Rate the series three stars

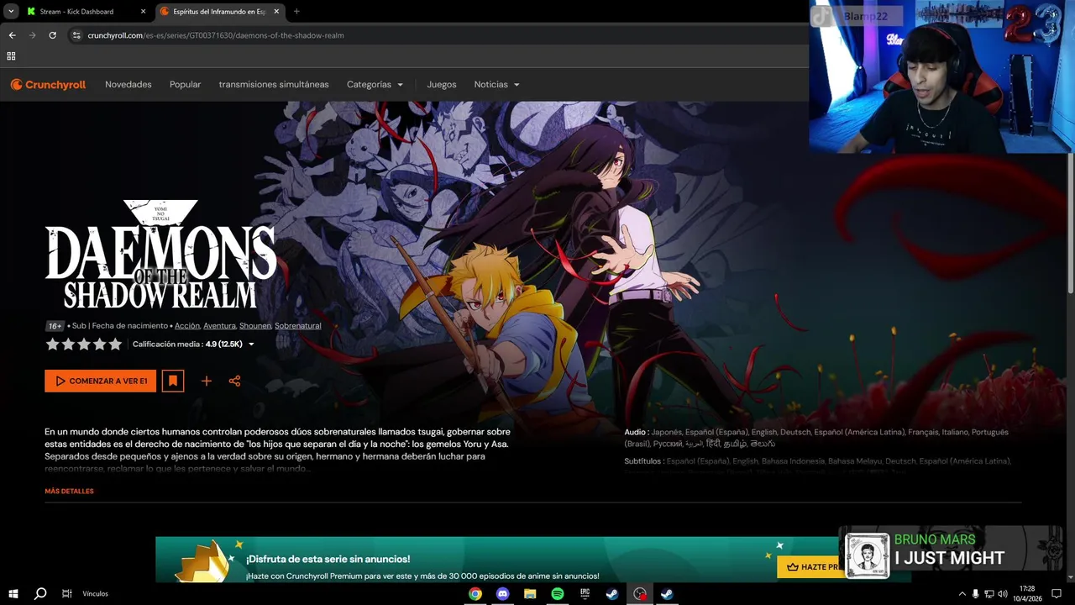(84, 344)
